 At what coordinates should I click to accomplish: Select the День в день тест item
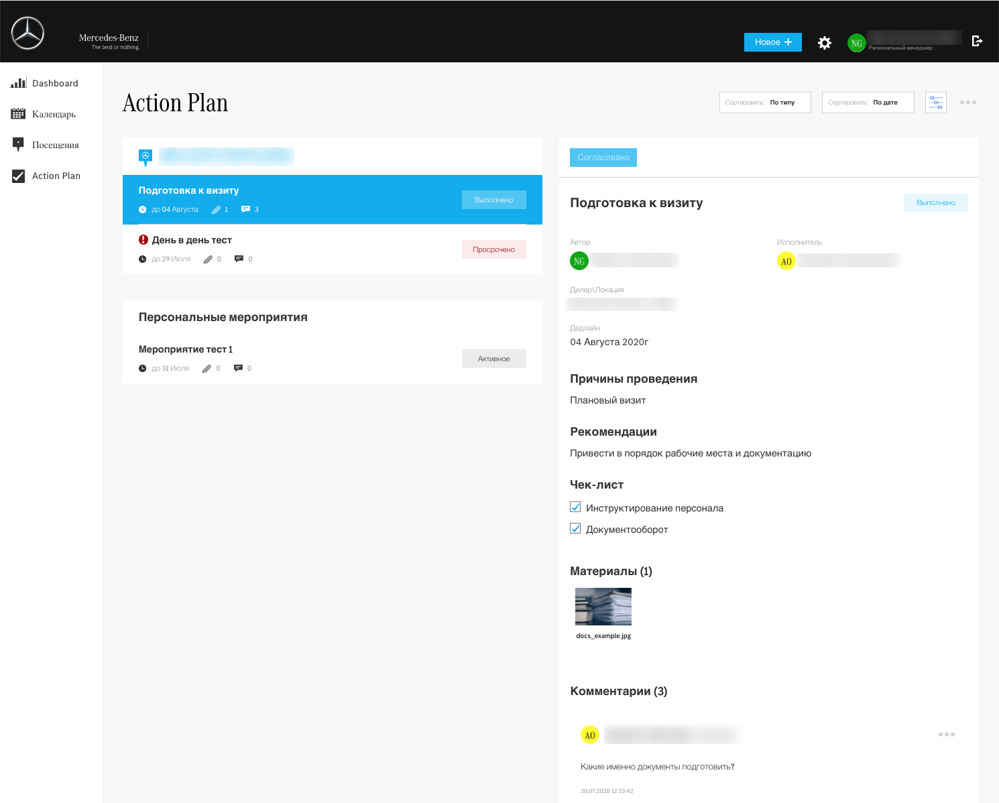pos(333,249)
